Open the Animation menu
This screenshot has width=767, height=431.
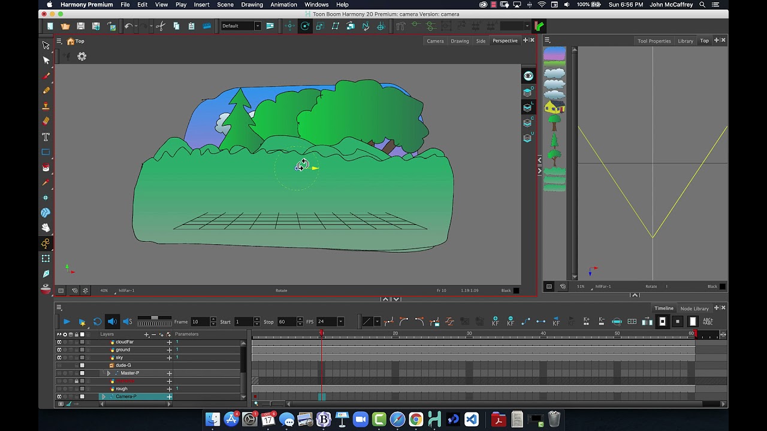[x=283, y=5]
